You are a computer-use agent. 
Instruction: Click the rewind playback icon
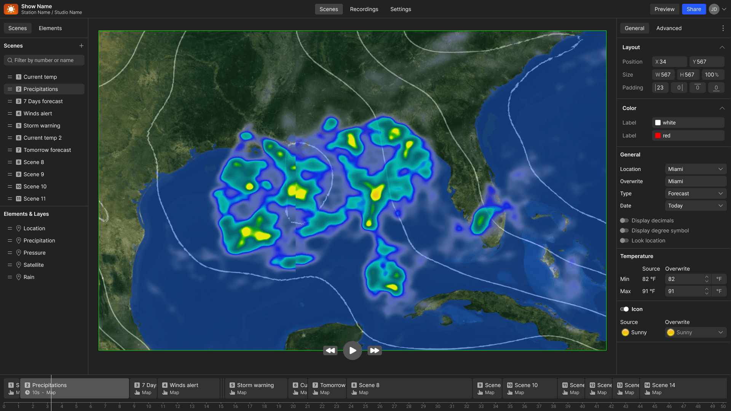coord(330,350)
